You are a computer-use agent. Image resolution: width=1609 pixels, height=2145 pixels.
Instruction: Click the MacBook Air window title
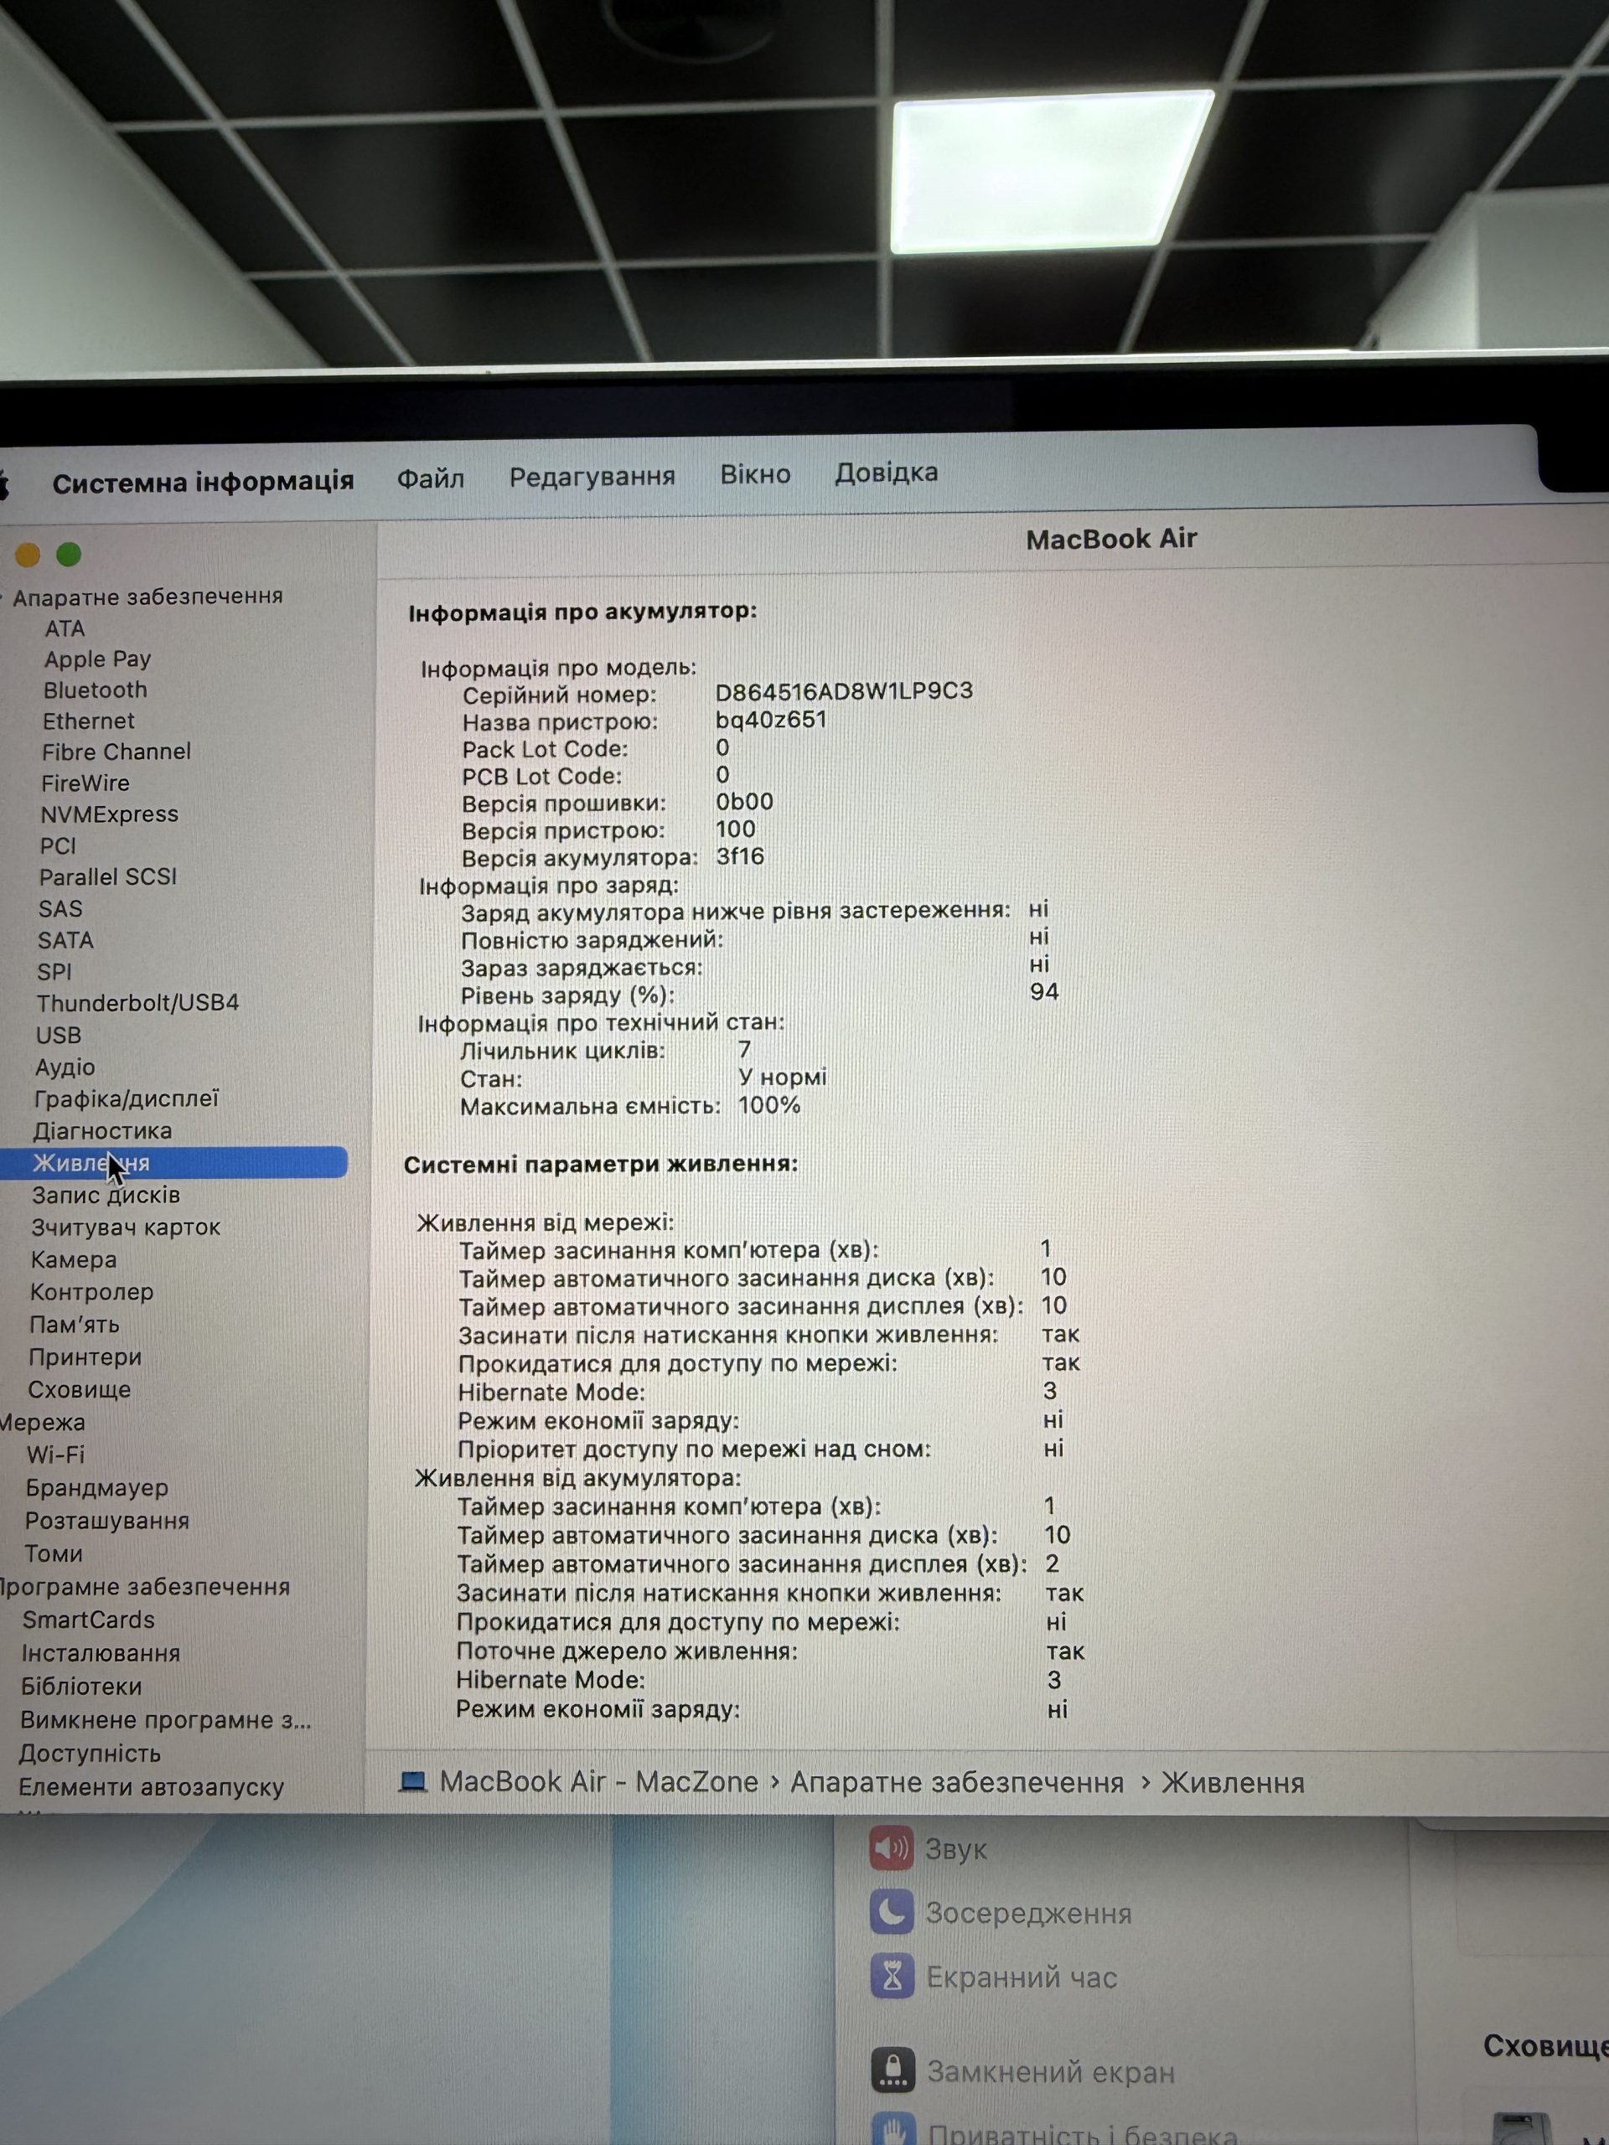point(1111,539)
